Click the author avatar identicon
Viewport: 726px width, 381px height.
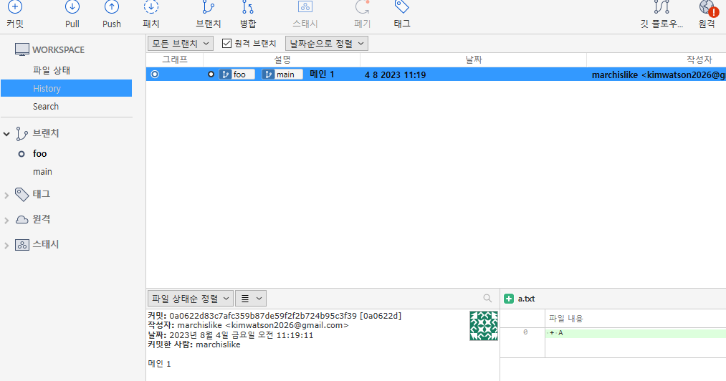483,326
